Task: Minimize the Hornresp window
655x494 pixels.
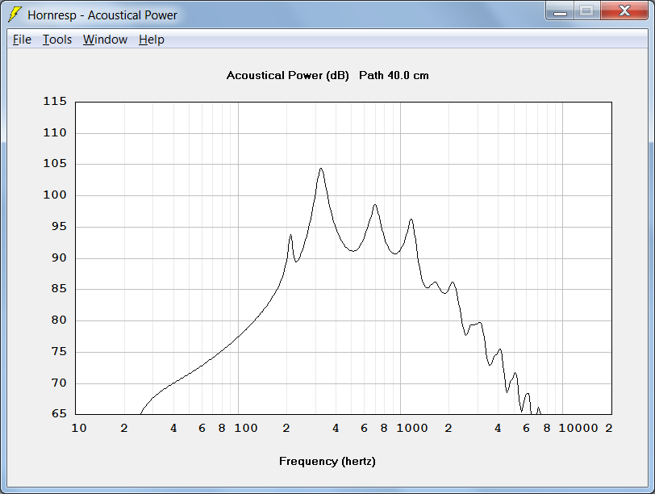Action: pyautogui.click(x=560, y=11)
